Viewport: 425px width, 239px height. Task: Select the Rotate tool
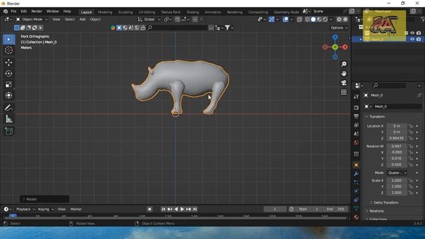pos(9,74)
